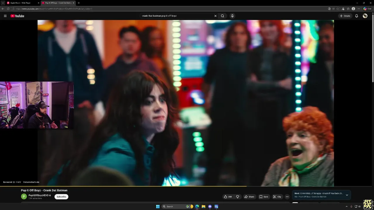The image size is (374, 210).
Task: Open the Windows Start menu
Action: click(x=158, y=206)
